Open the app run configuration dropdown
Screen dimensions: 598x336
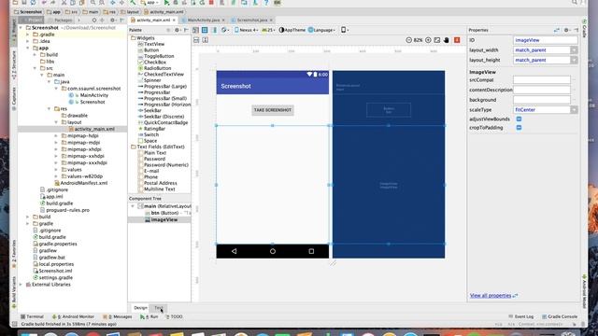pyautogui.click(x=149, y=3)
